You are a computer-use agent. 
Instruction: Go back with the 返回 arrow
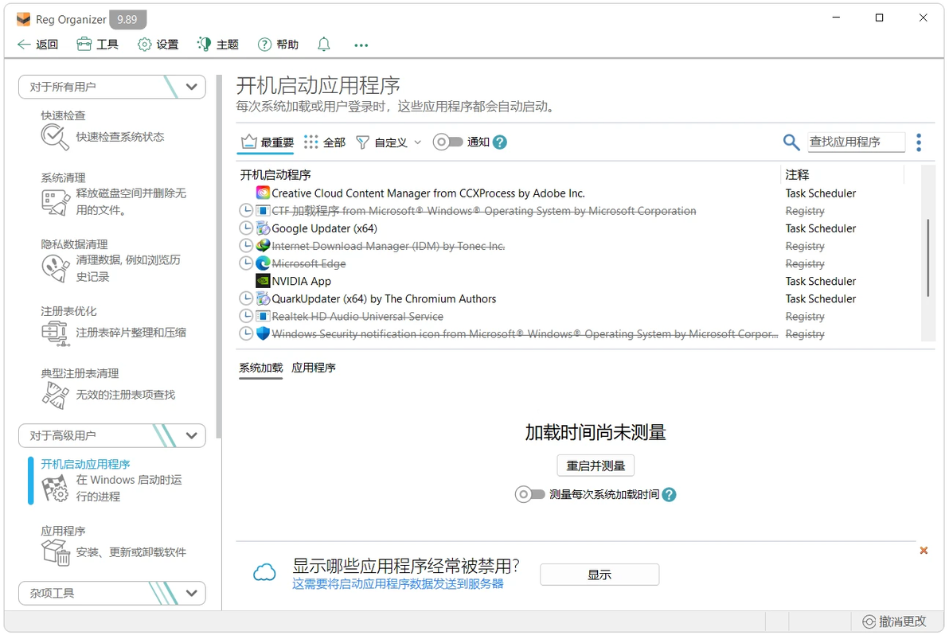click(x=37, y=45)
